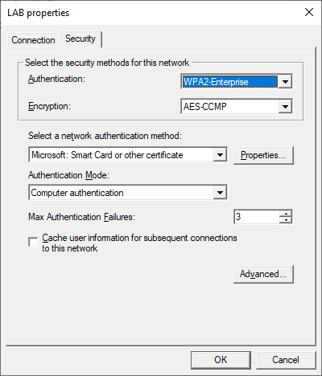The width and height of the screenshot is (322, 376).
Task: Click the Computer authentication combo box
Action: click(128, 193)
